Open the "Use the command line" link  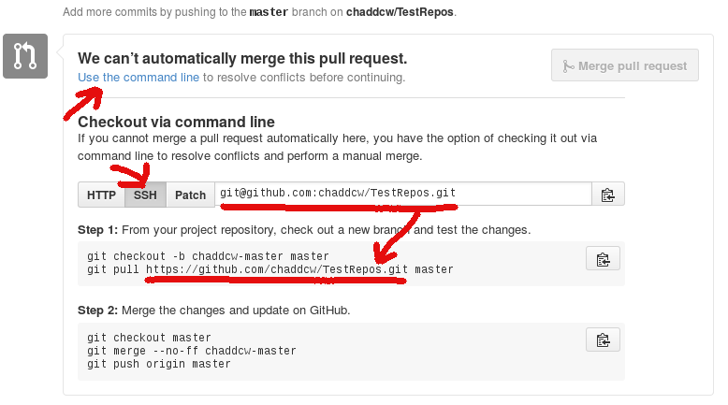pyautogui.click(x=138, y=78)
